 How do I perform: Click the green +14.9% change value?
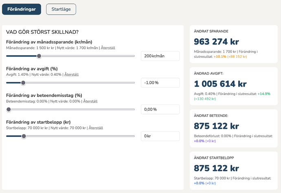pos(263,94)
